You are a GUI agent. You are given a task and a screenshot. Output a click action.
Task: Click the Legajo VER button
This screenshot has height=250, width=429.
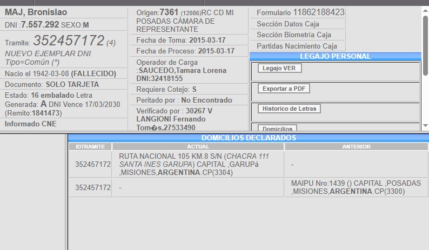pyautogui.click(x=280, y=68)
